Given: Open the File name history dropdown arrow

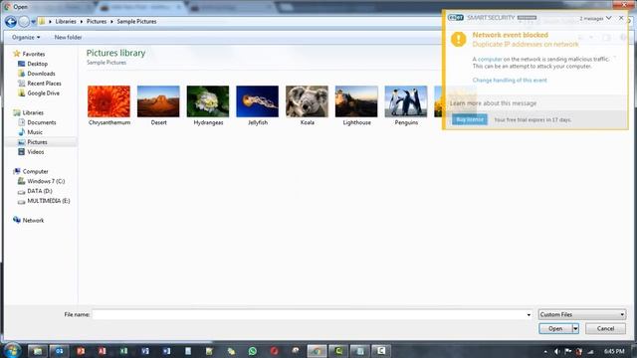Looking at the screenshot, I should (x=529, y=314).
